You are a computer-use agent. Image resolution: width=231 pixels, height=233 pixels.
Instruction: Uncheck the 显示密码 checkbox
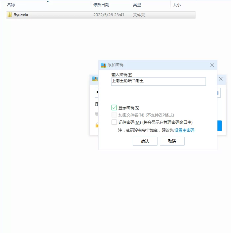pyautogui.click(x=114, y=108)
